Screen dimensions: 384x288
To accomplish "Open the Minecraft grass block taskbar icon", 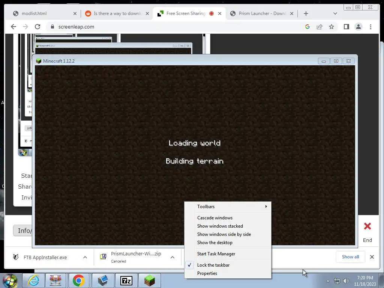I will (x=150, y=280).
